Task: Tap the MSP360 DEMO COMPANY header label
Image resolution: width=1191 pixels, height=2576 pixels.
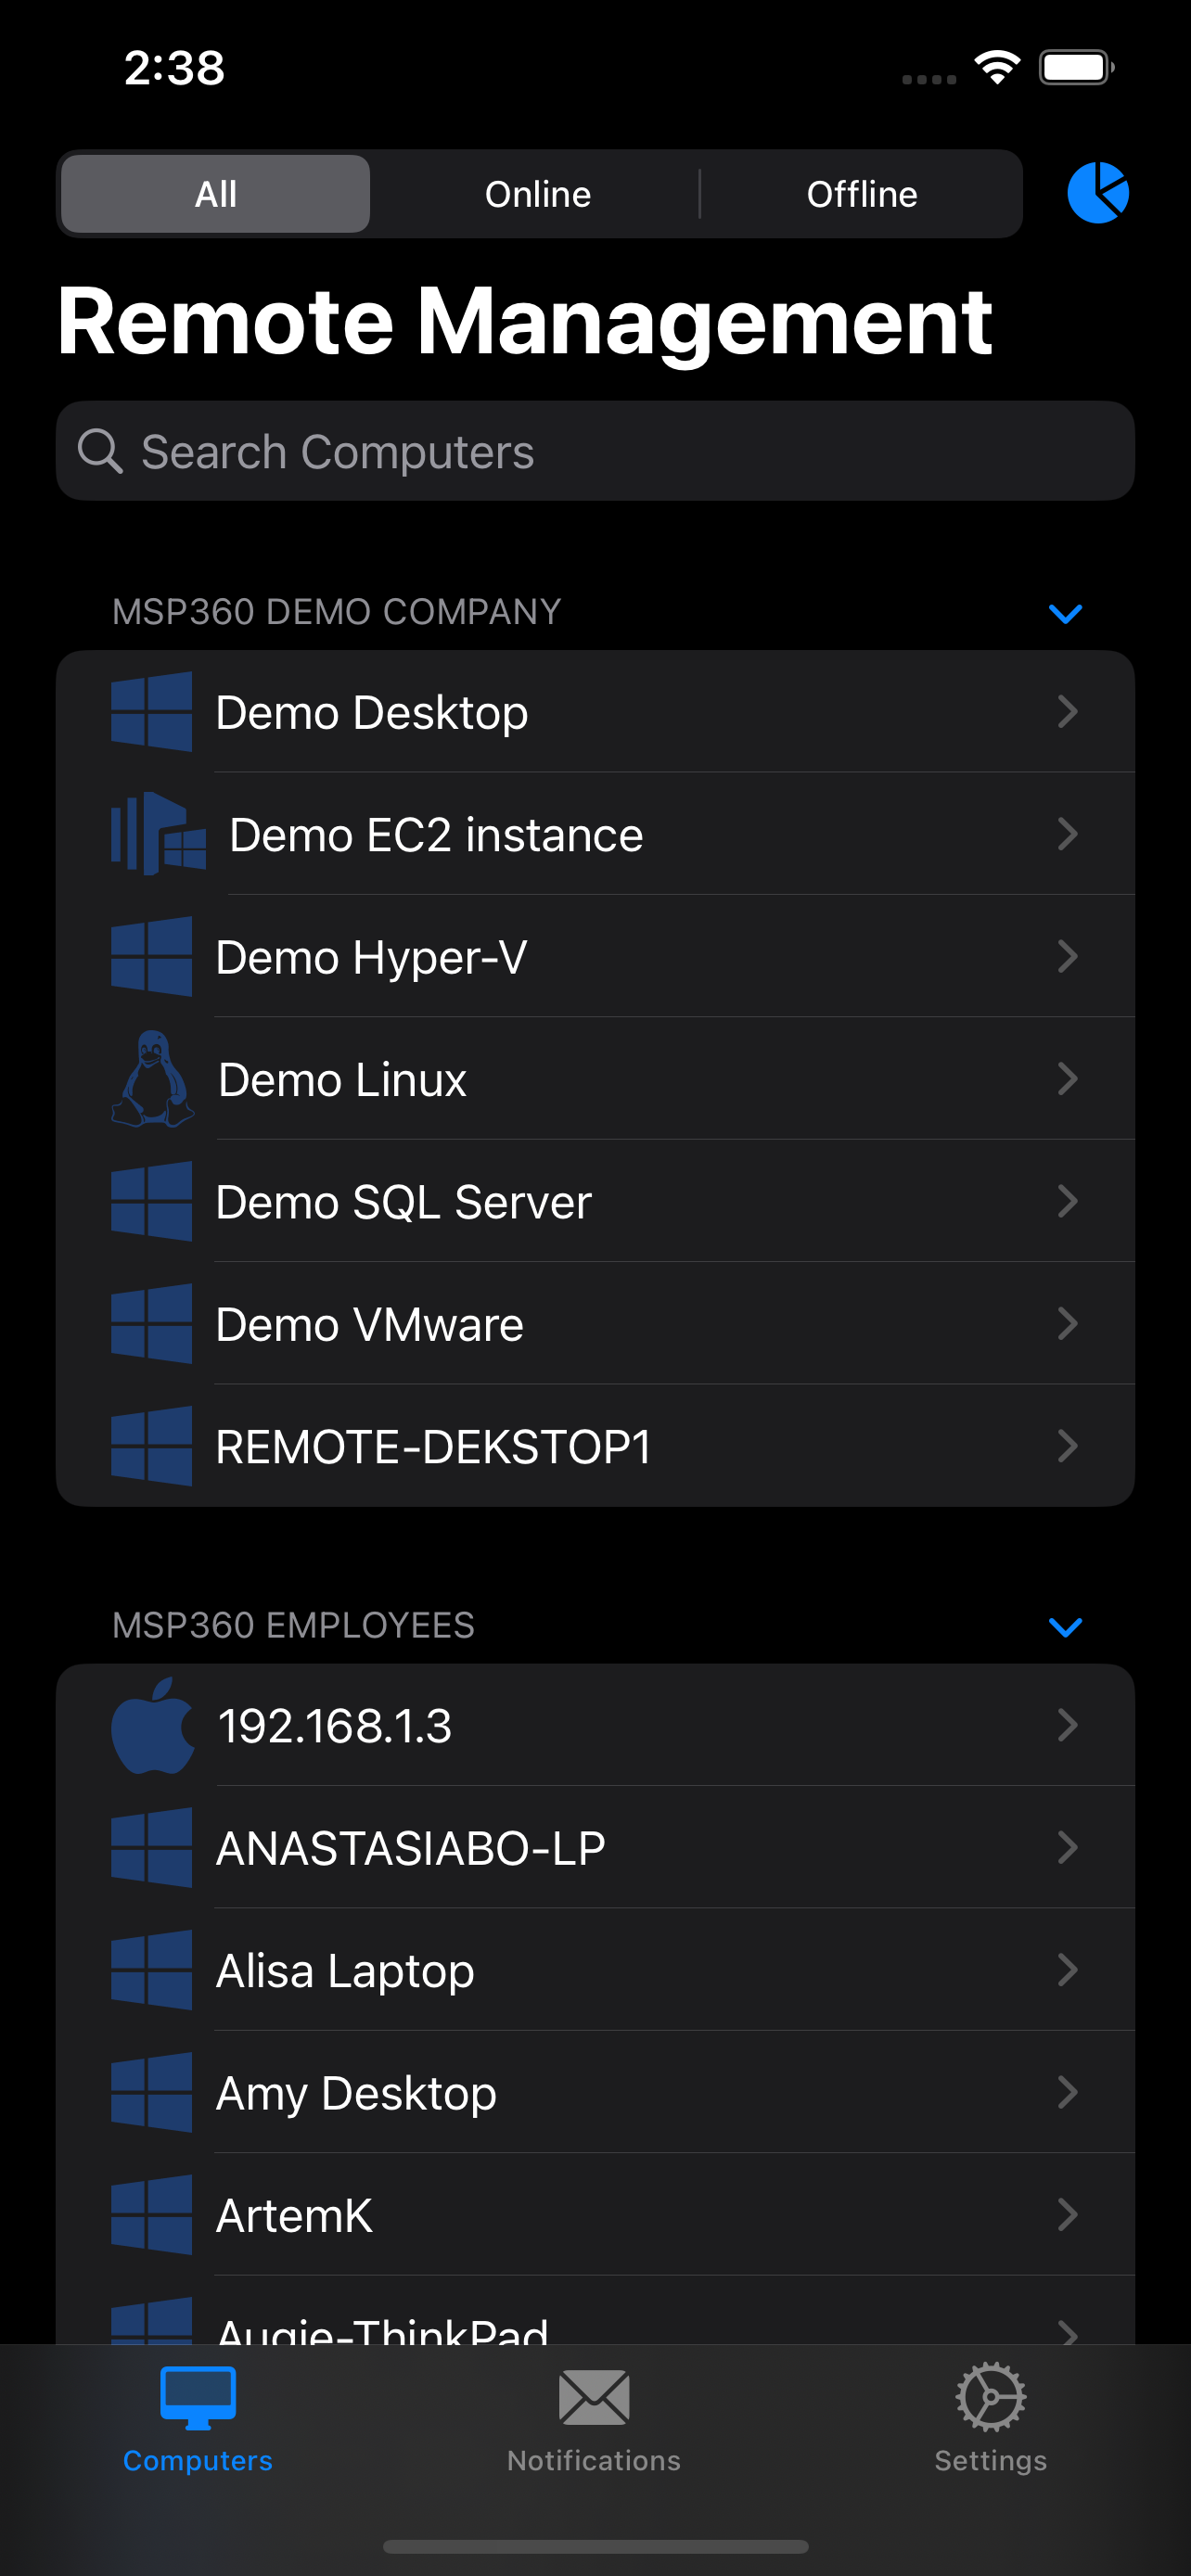Action: 336,612
